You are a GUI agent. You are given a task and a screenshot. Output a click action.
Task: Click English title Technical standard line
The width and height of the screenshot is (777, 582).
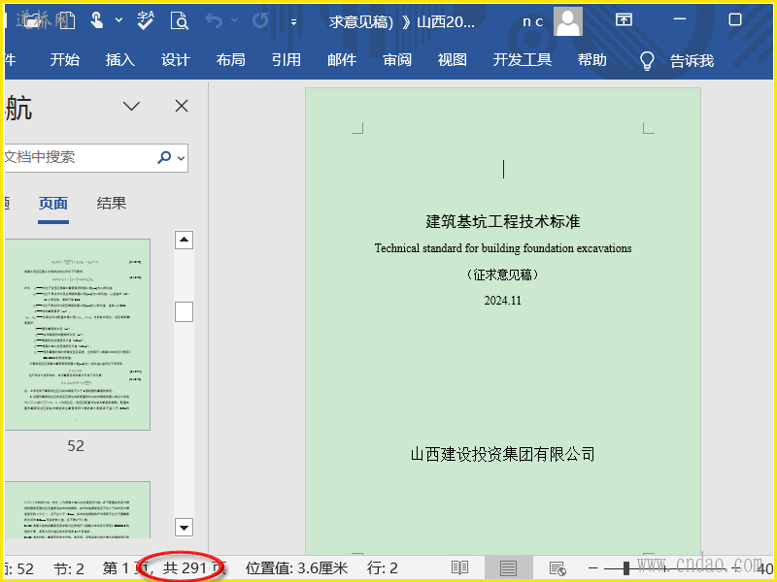pyautogui.click(x=503, y=248)
